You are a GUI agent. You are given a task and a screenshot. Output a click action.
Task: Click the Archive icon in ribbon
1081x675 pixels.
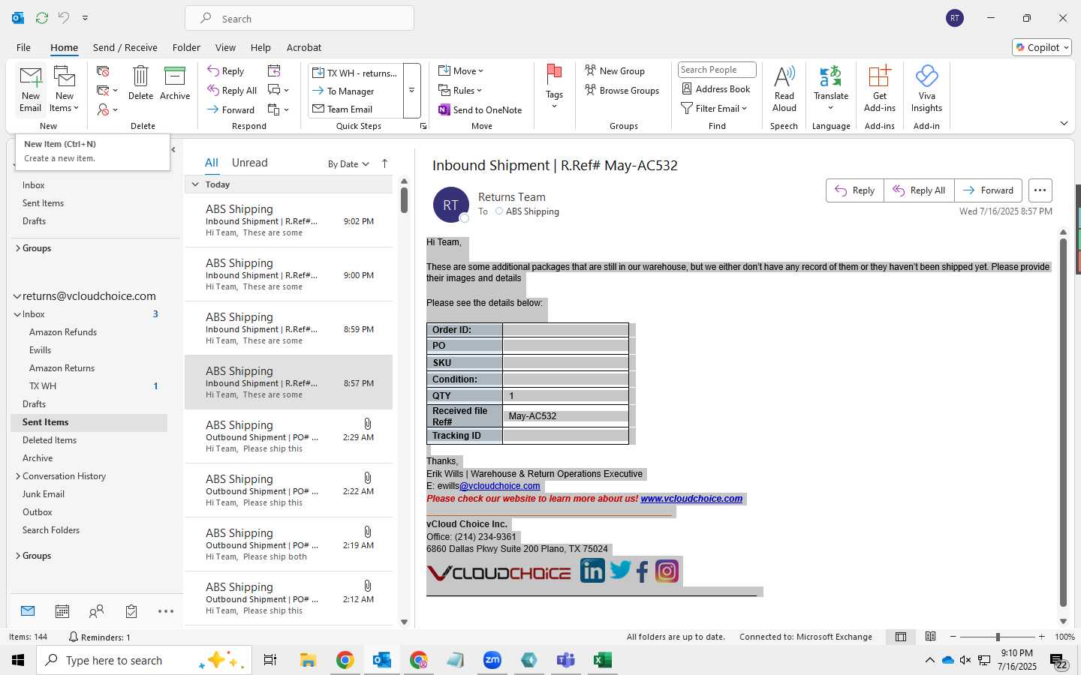pos(174,76)
